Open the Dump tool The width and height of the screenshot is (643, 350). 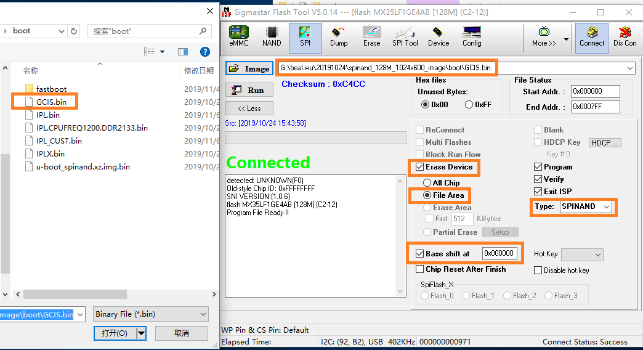click(x=339, y=37)
